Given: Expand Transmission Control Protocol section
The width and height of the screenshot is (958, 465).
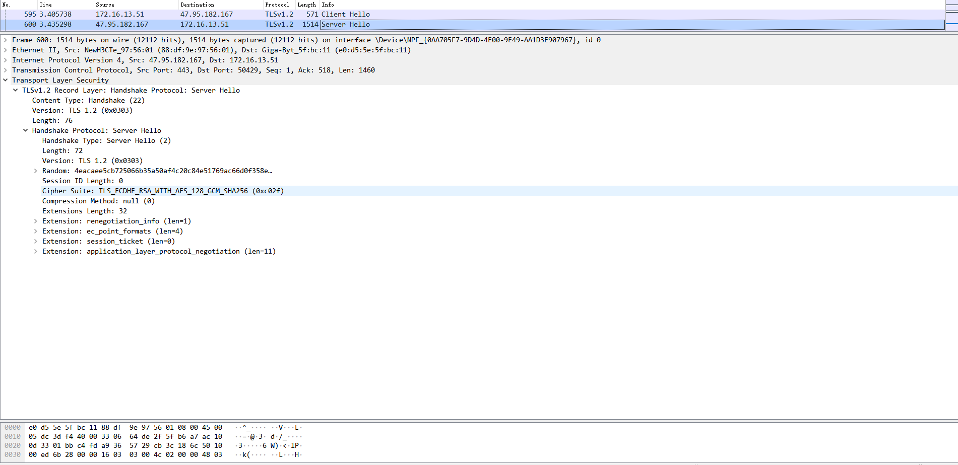Looking at the screenshot, I should (6, 70).
